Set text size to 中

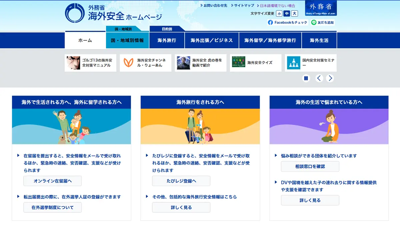pyautogui.click(x=287, y=13)
